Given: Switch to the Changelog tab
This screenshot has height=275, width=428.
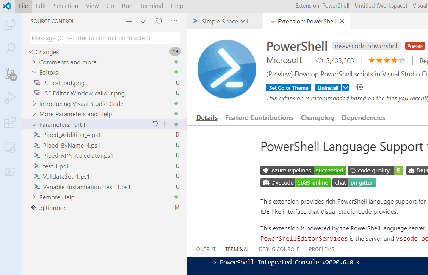Looking at the screenshot, I should pos(317,118).
